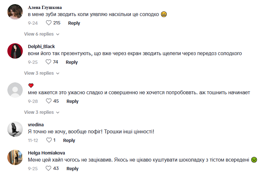Open Helga Homiakova's profile photo
This screenshot has height=175, width=261.
pyautogui.click(x=15, y=157)
